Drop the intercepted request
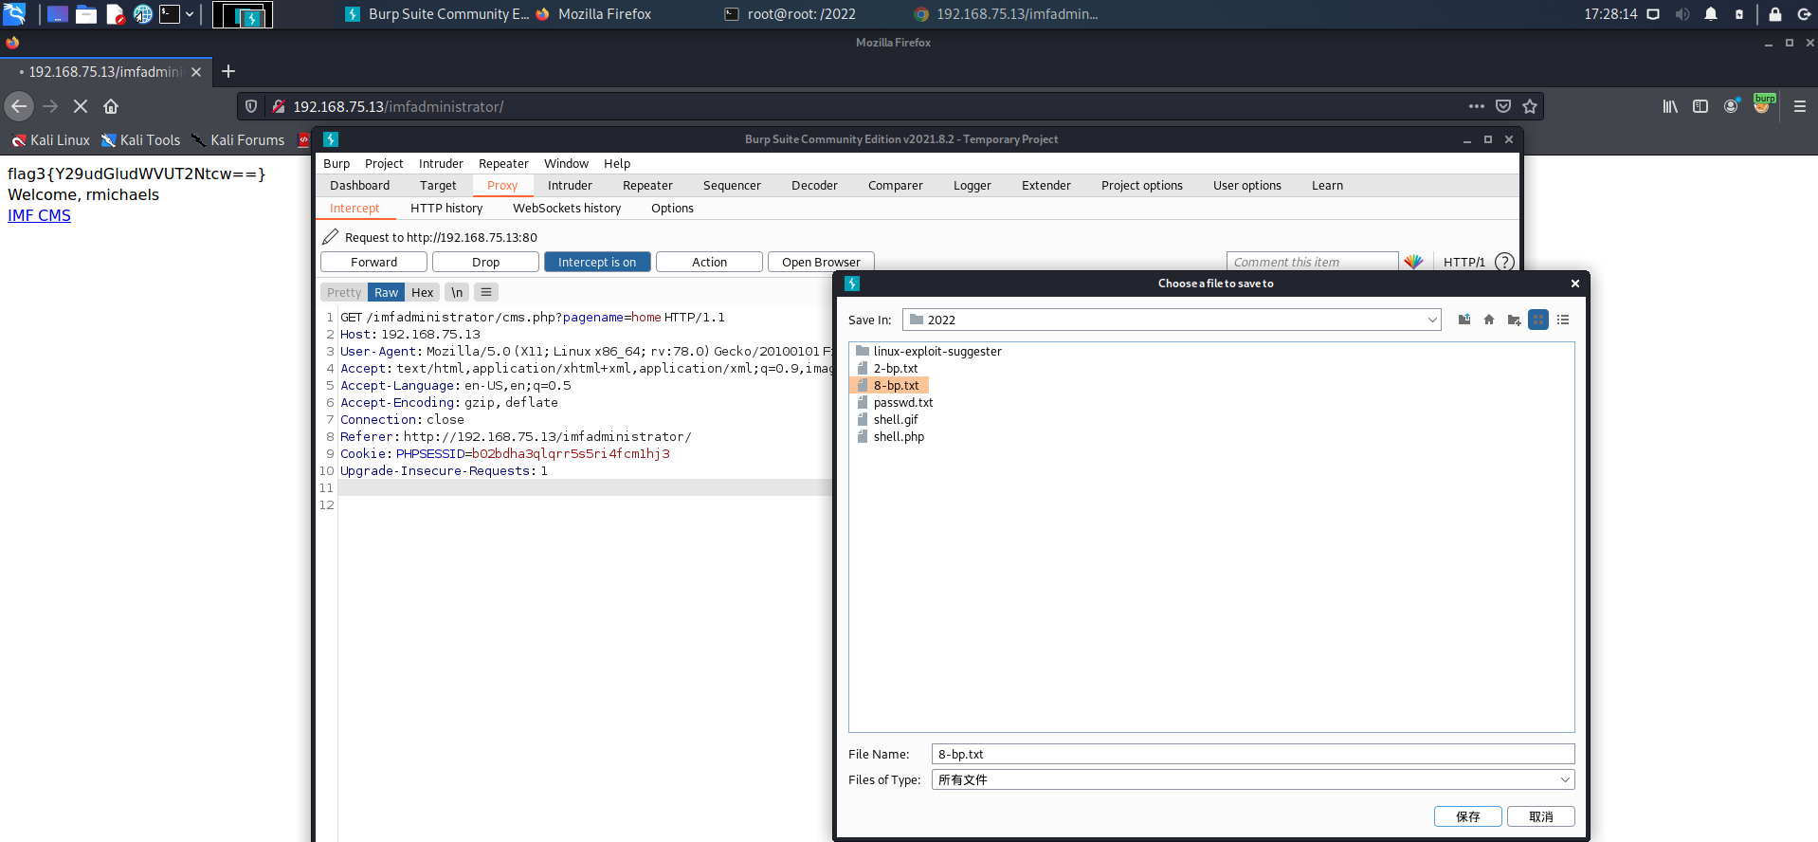 tap(485, 262)
